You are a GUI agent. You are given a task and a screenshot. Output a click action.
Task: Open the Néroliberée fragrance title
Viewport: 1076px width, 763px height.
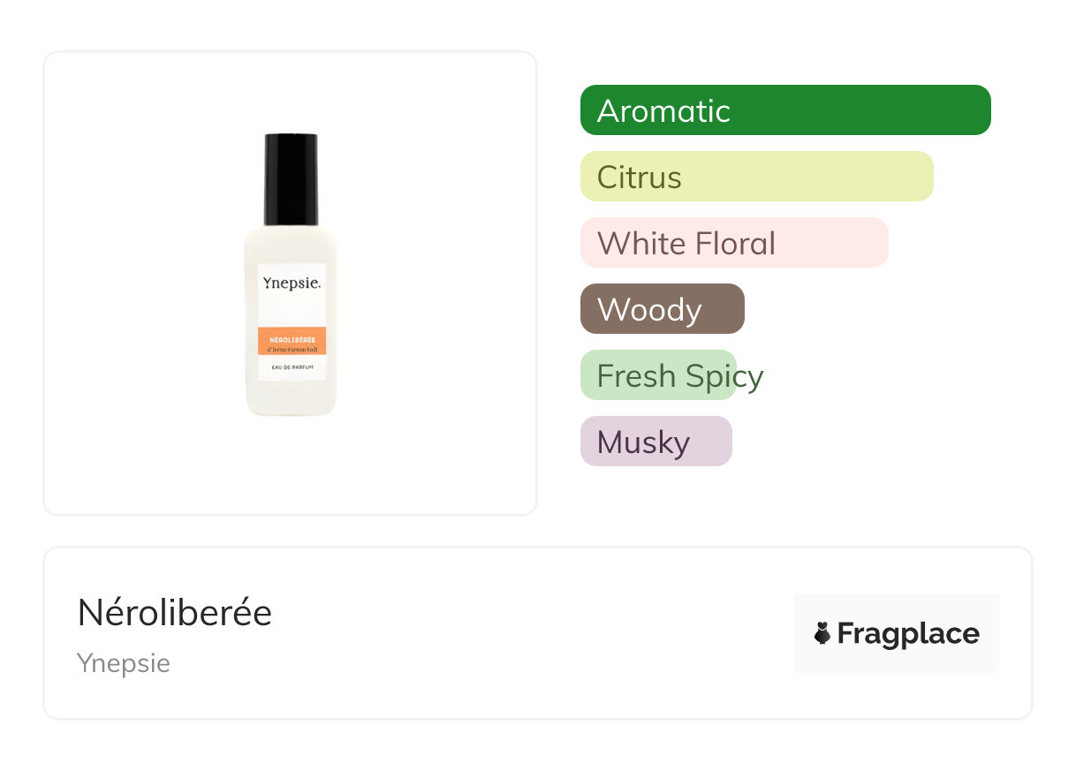click(x=175, y=613)
